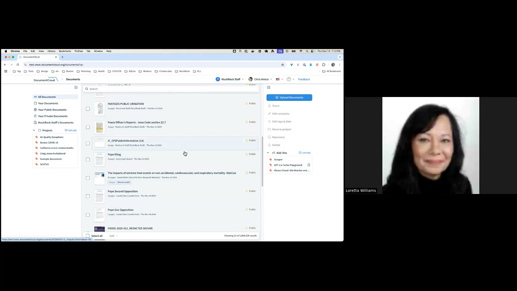Open the Peace Officer's Reports thumbnail
Image resolution: width=517 pixels, height=291 pixels.
click(x=99, y=127)
